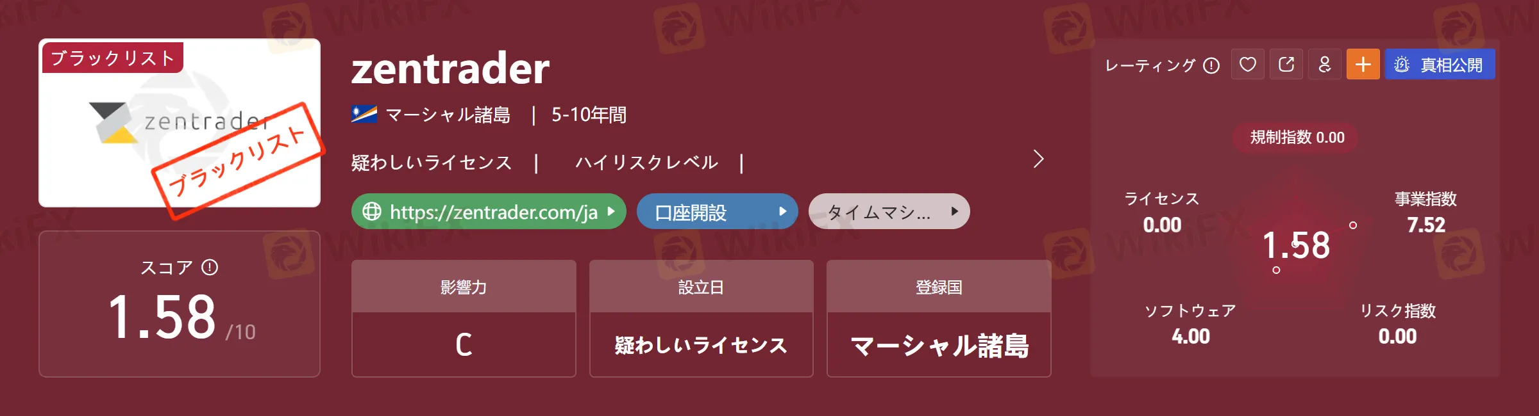This screenshot has width=1539, height=416.
Task: Click the orange plus icon
Action: (1363, 65)
